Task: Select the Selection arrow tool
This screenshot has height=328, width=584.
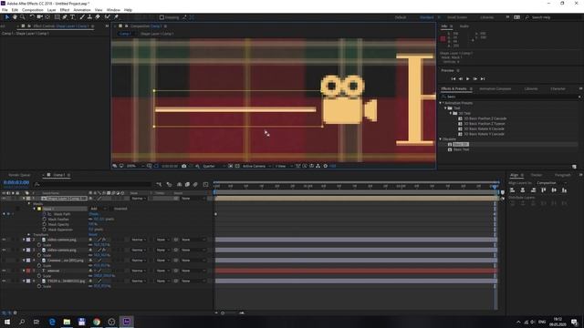Action: coord(7,17)
